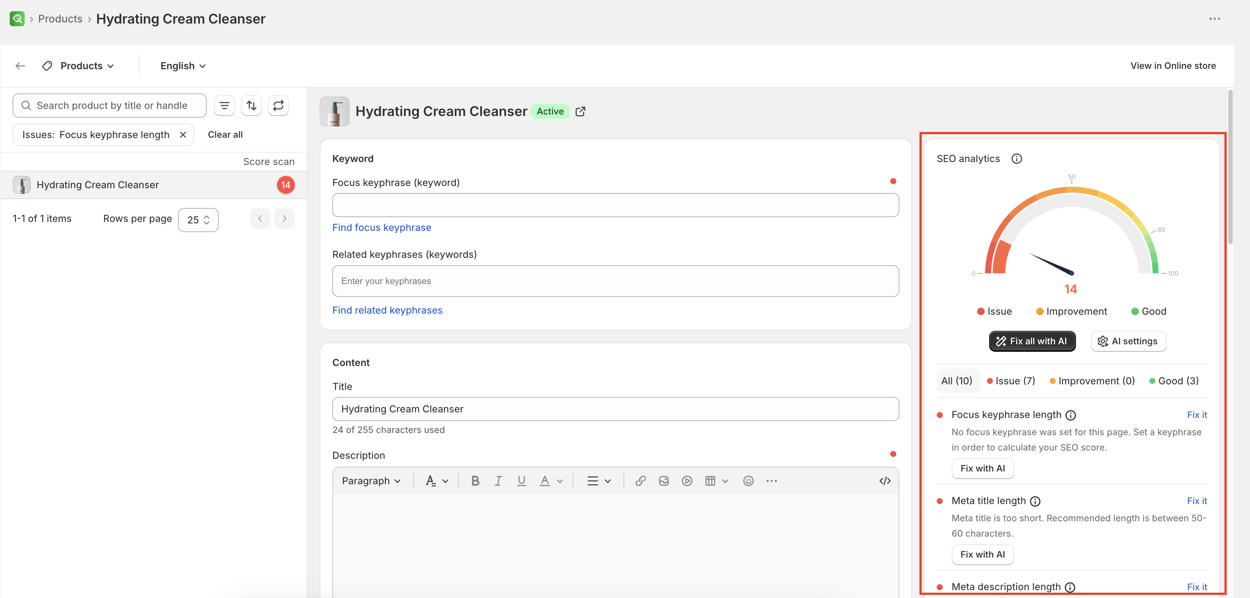Insert a video in description editor

(x=687, y=480)
